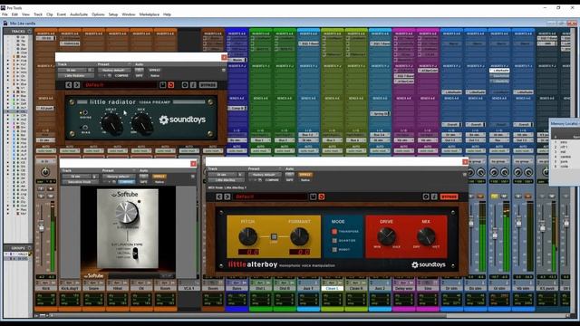This screenshot has height=326, width=580.
Task: Click the Pro Tools application title bar icon
Action: [3, 7]
